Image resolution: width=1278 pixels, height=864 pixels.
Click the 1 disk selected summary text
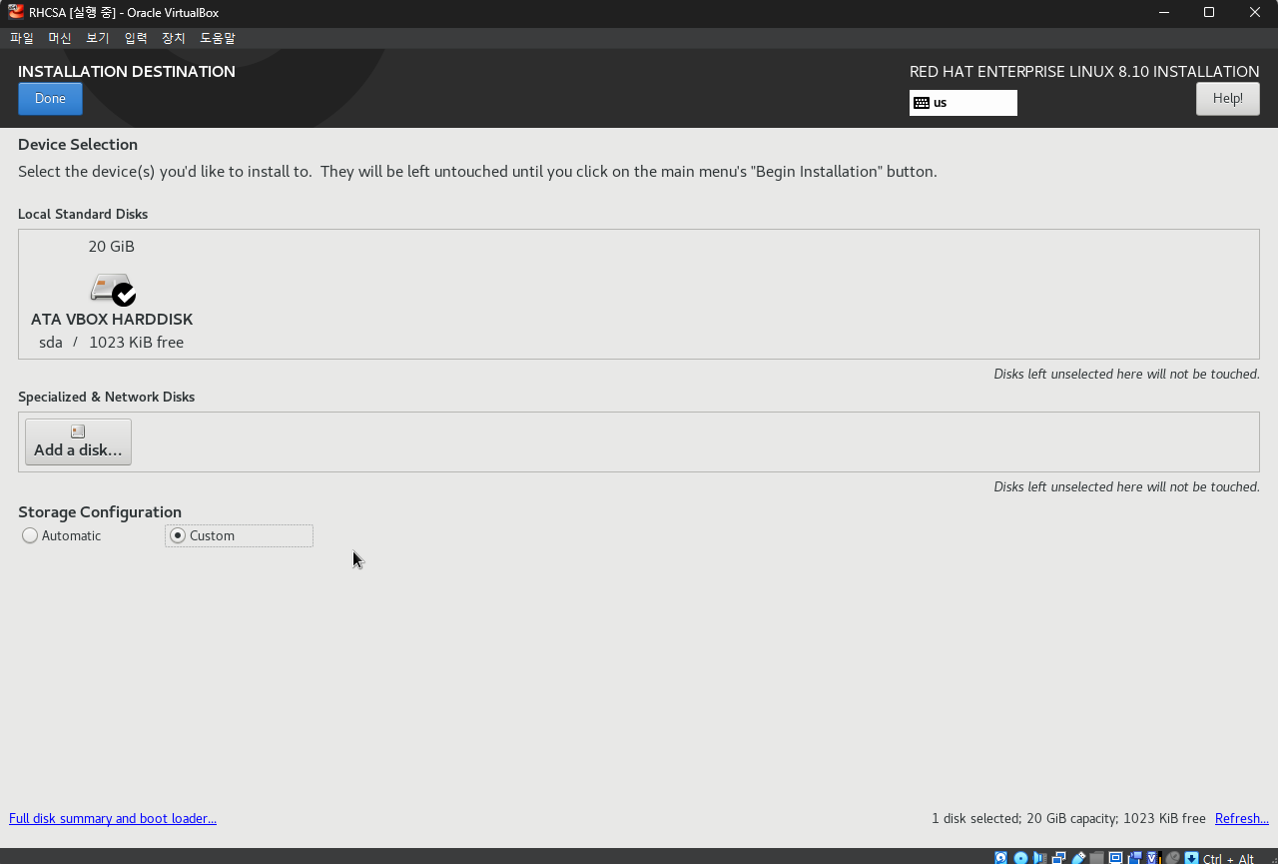[1068, 818]
